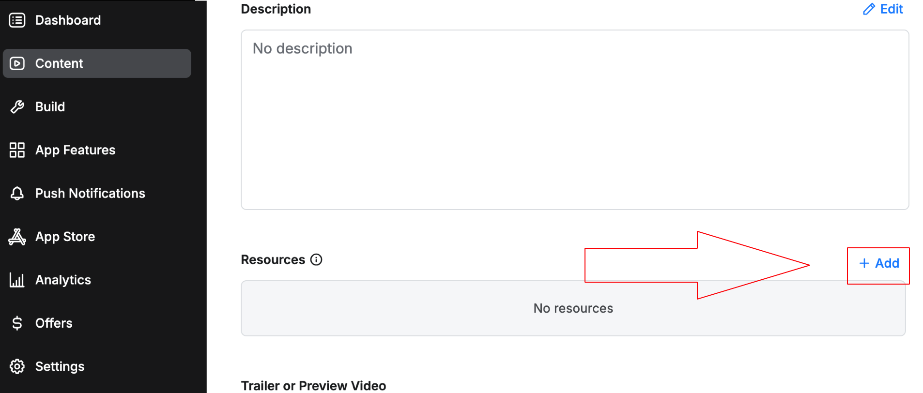Show the Resources info tooltip icon
Screen dimensions: 923x393
pyautogui.click(x=316, y=260)
